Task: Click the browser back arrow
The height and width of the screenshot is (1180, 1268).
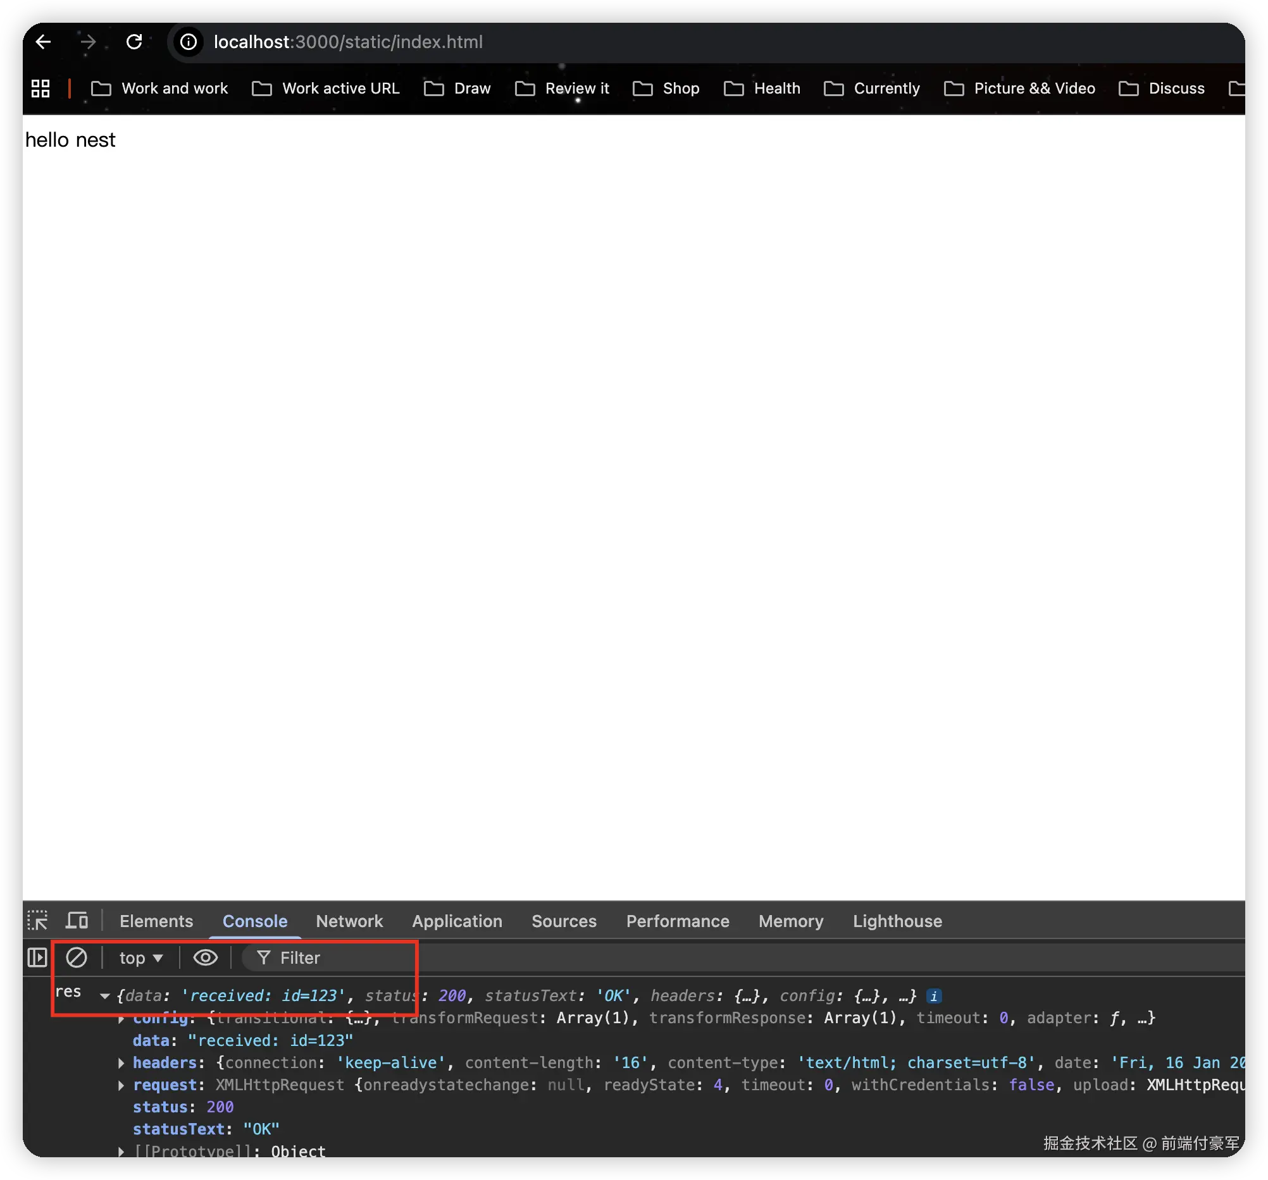Action: point(43,42)
